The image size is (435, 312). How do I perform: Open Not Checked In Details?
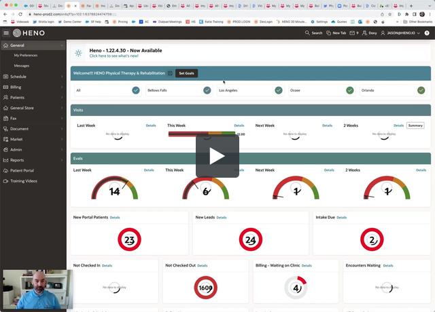107,266
